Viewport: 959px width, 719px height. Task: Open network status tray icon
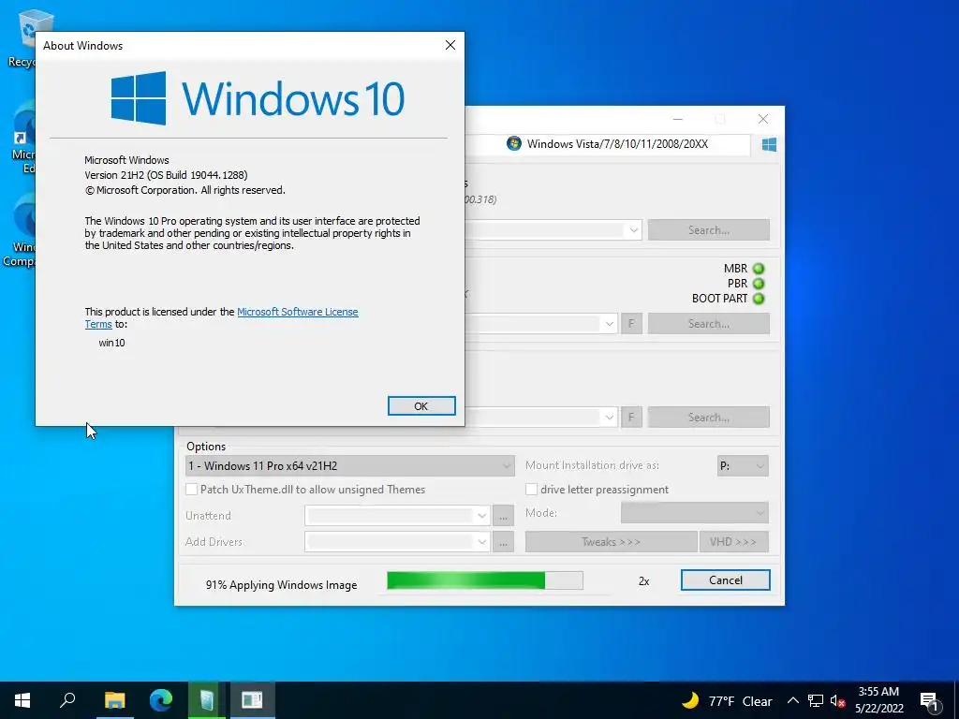tap(816, 700)
